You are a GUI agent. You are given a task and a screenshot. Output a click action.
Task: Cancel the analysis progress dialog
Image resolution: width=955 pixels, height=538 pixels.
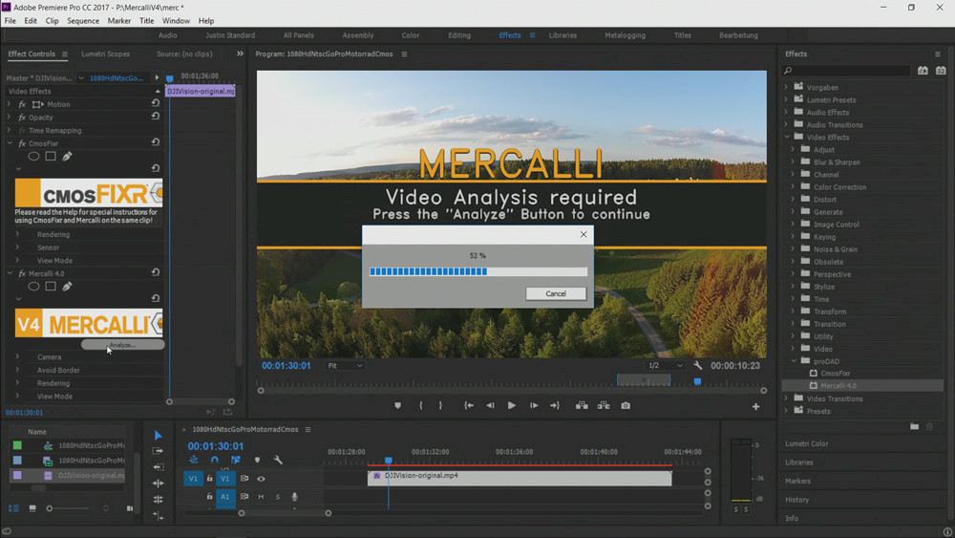[x=556, y=293]
